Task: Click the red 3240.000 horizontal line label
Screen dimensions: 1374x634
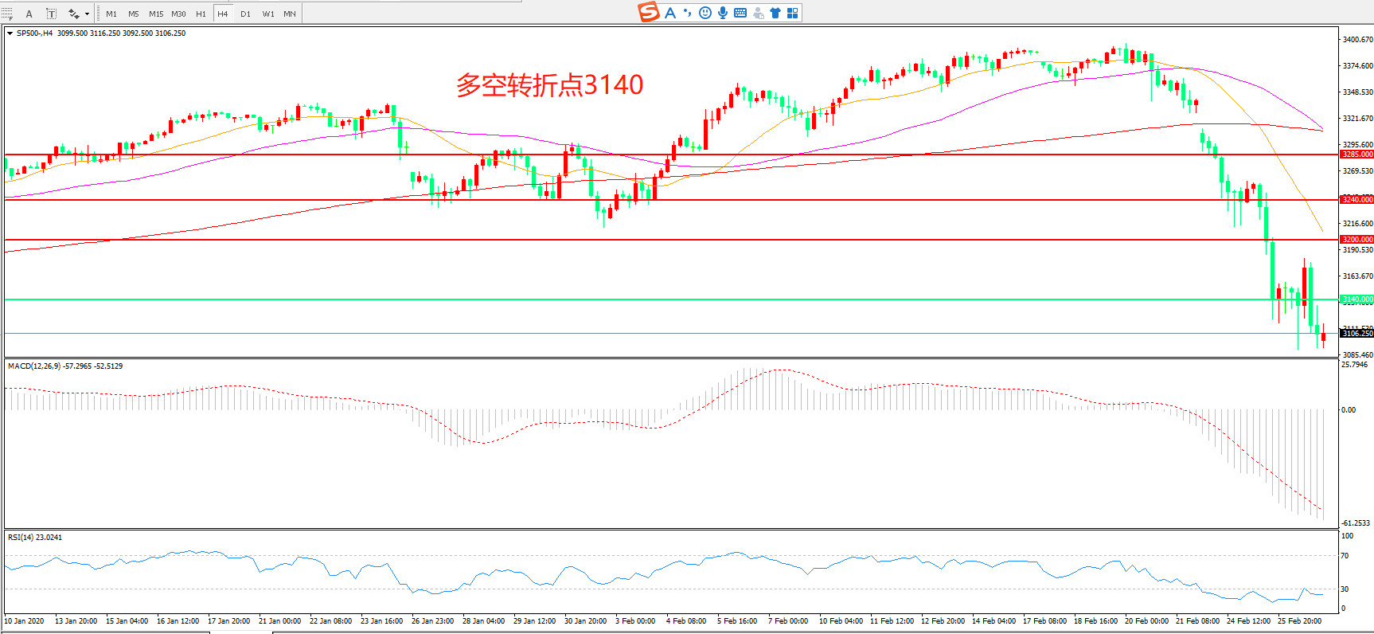Action: click(1356, 199)
